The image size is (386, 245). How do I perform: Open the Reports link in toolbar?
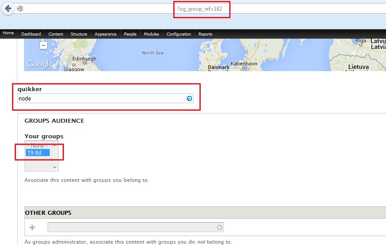tap(205, 34)
